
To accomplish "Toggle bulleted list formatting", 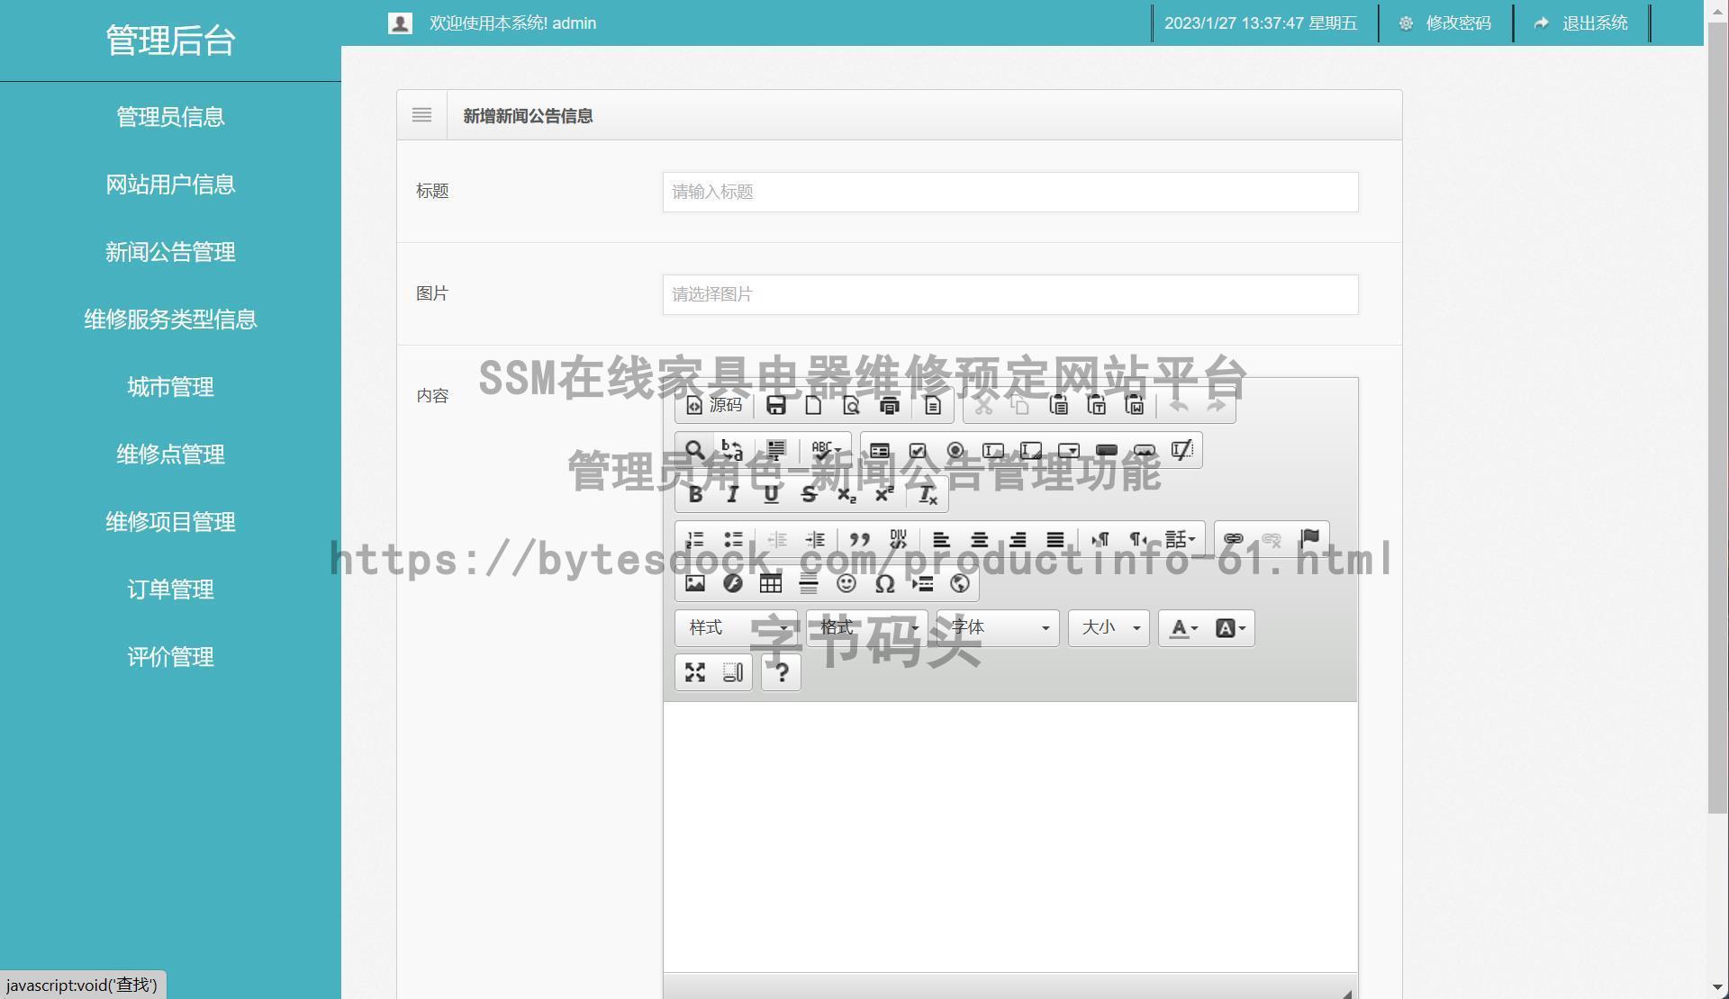I will [x=733, y=539].
